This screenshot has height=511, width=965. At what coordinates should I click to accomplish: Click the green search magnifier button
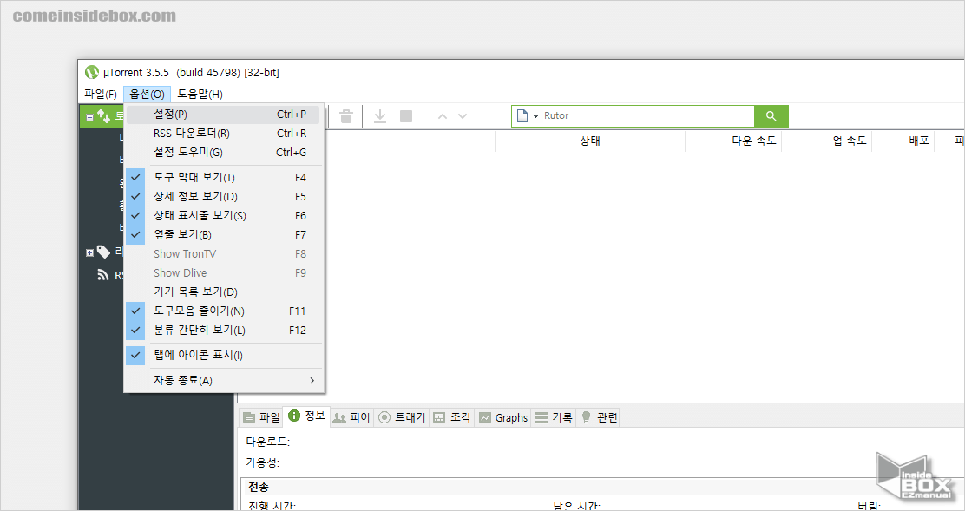771,115
